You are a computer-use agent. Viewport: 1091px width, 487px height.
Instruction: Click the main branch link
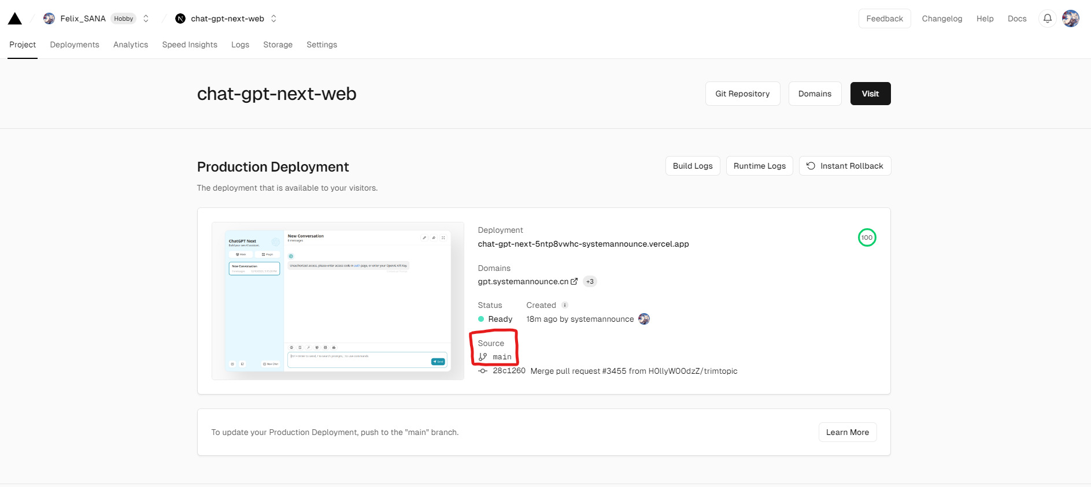coord(502,357)
